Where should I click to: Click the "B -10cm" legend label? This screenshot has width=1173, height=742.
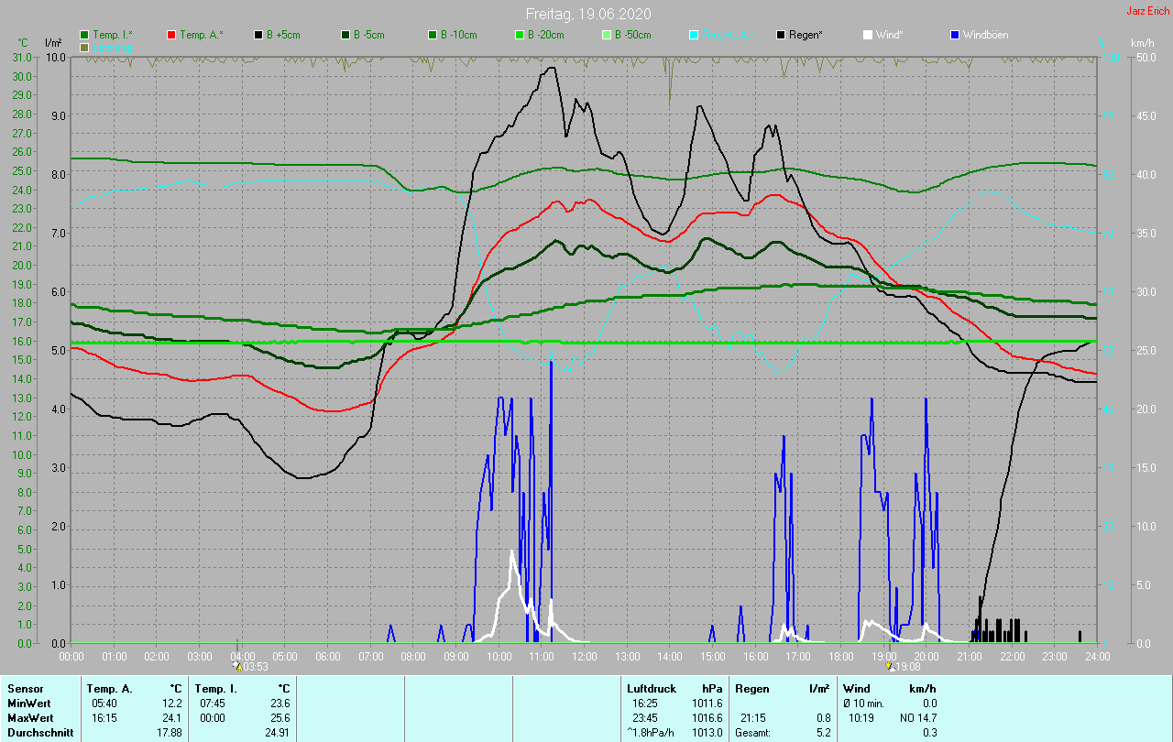click(459, 35)
